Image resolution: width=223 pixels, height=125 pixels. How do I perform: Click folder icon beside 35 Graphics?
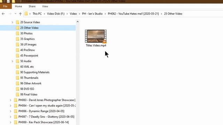point(17,39)
